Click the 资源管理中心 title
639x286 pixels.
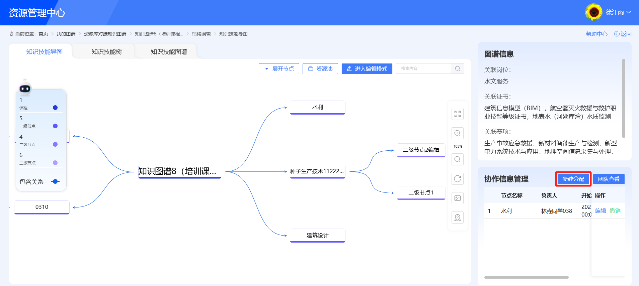point(37,13)
